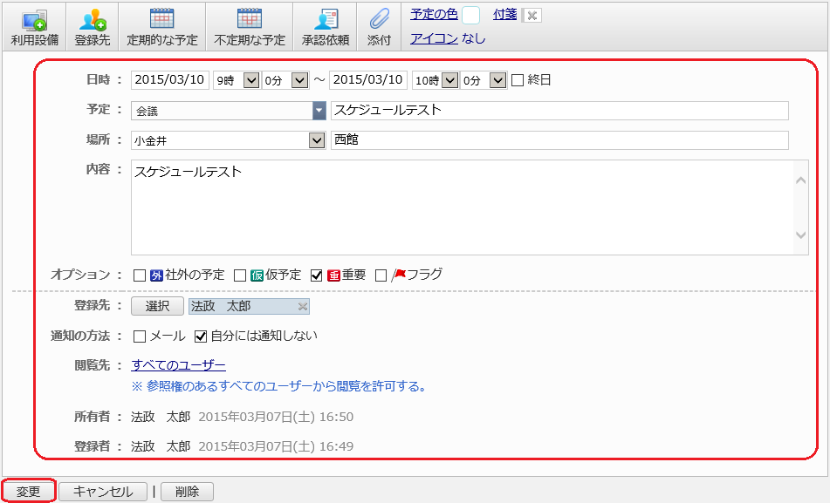Enable メール notification checkbox
Image resolution: width=830 pixels, height=503 pixels.
coord(140,336)
